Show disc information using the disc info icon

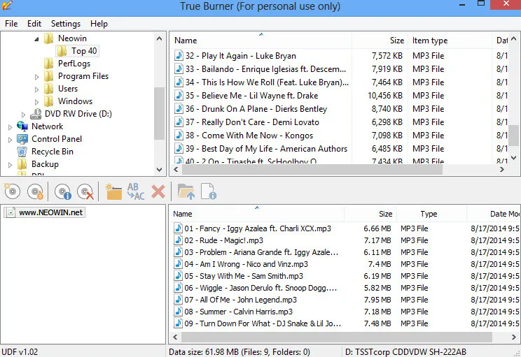pyautogui.click(x=63, y=191)
